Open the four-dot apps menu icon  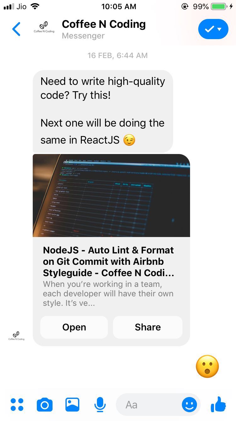pos(17,404)
